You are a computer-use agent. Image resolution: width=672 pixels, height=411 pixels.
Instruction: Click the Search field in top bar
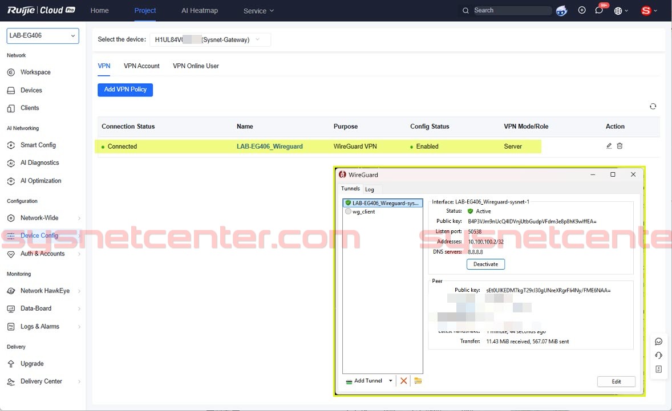click(511, 10)
